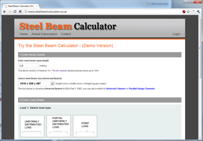The image size is (203, 141).
Task: Switch to Universal Columns list
Action: 116,89
